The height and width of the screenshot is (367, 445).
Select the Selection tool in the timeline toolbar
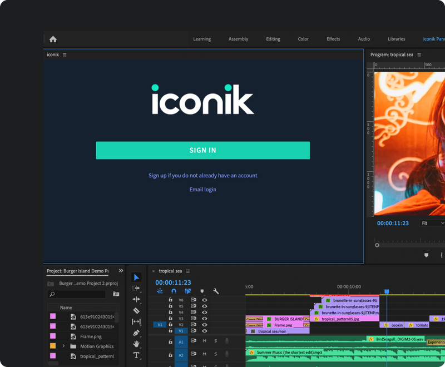point(136,276)
